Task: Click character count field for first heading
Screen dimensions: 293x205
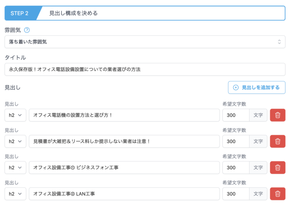Action: (236, 115)
